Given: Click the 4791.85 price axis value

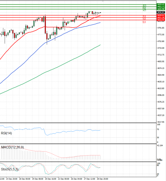Looking at the screenshot, I should [161, 28].
